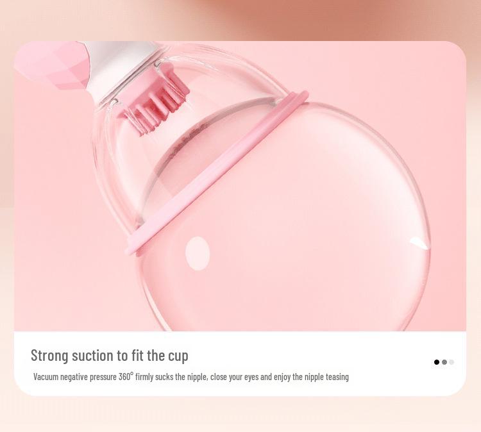This screenshot has width=481, height=432.
Task: Click the "Vacuum negative pressure 360°" description line
Action: point(191,376)
